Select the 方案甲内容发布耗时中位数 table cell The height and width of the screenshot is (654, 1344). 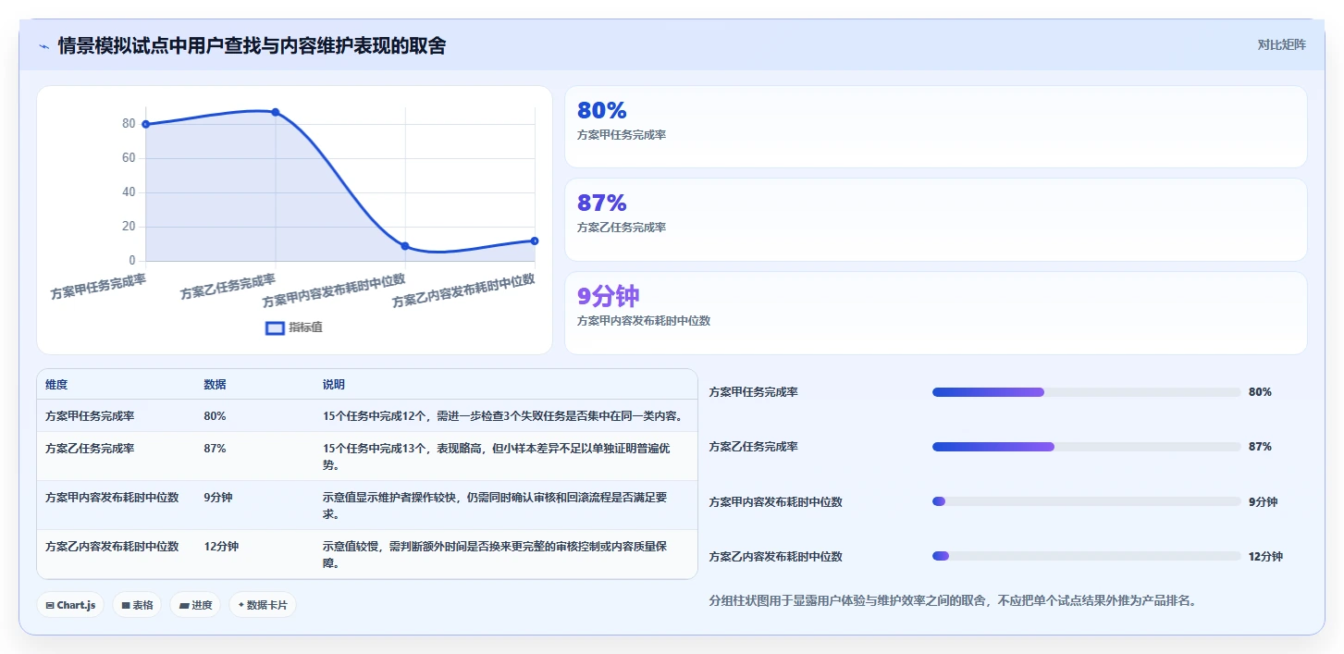[x=112, y=498]
